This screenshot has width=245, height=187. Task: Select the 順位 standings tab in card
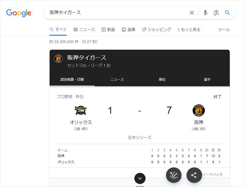[x=162, y=79]
